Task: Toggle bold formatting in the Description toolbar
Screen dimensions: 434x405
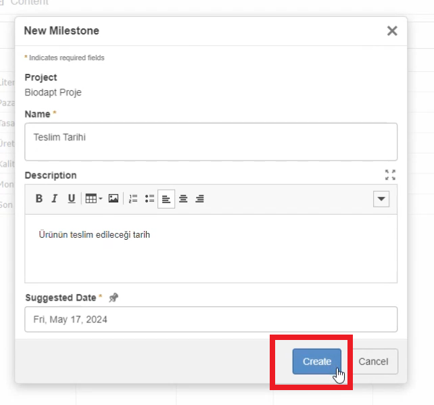Action: tap(39, 198)
